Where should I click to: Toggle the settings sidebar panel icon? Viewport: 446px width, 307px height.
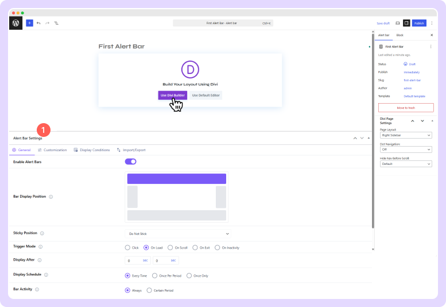click(x=406, y=23)
